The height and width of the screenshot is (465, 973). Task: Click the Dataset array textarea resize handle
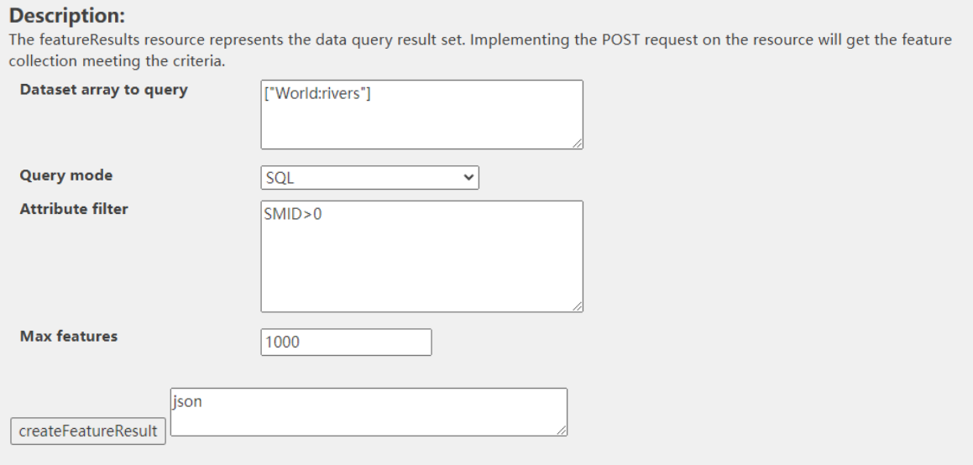pos(578,144)
